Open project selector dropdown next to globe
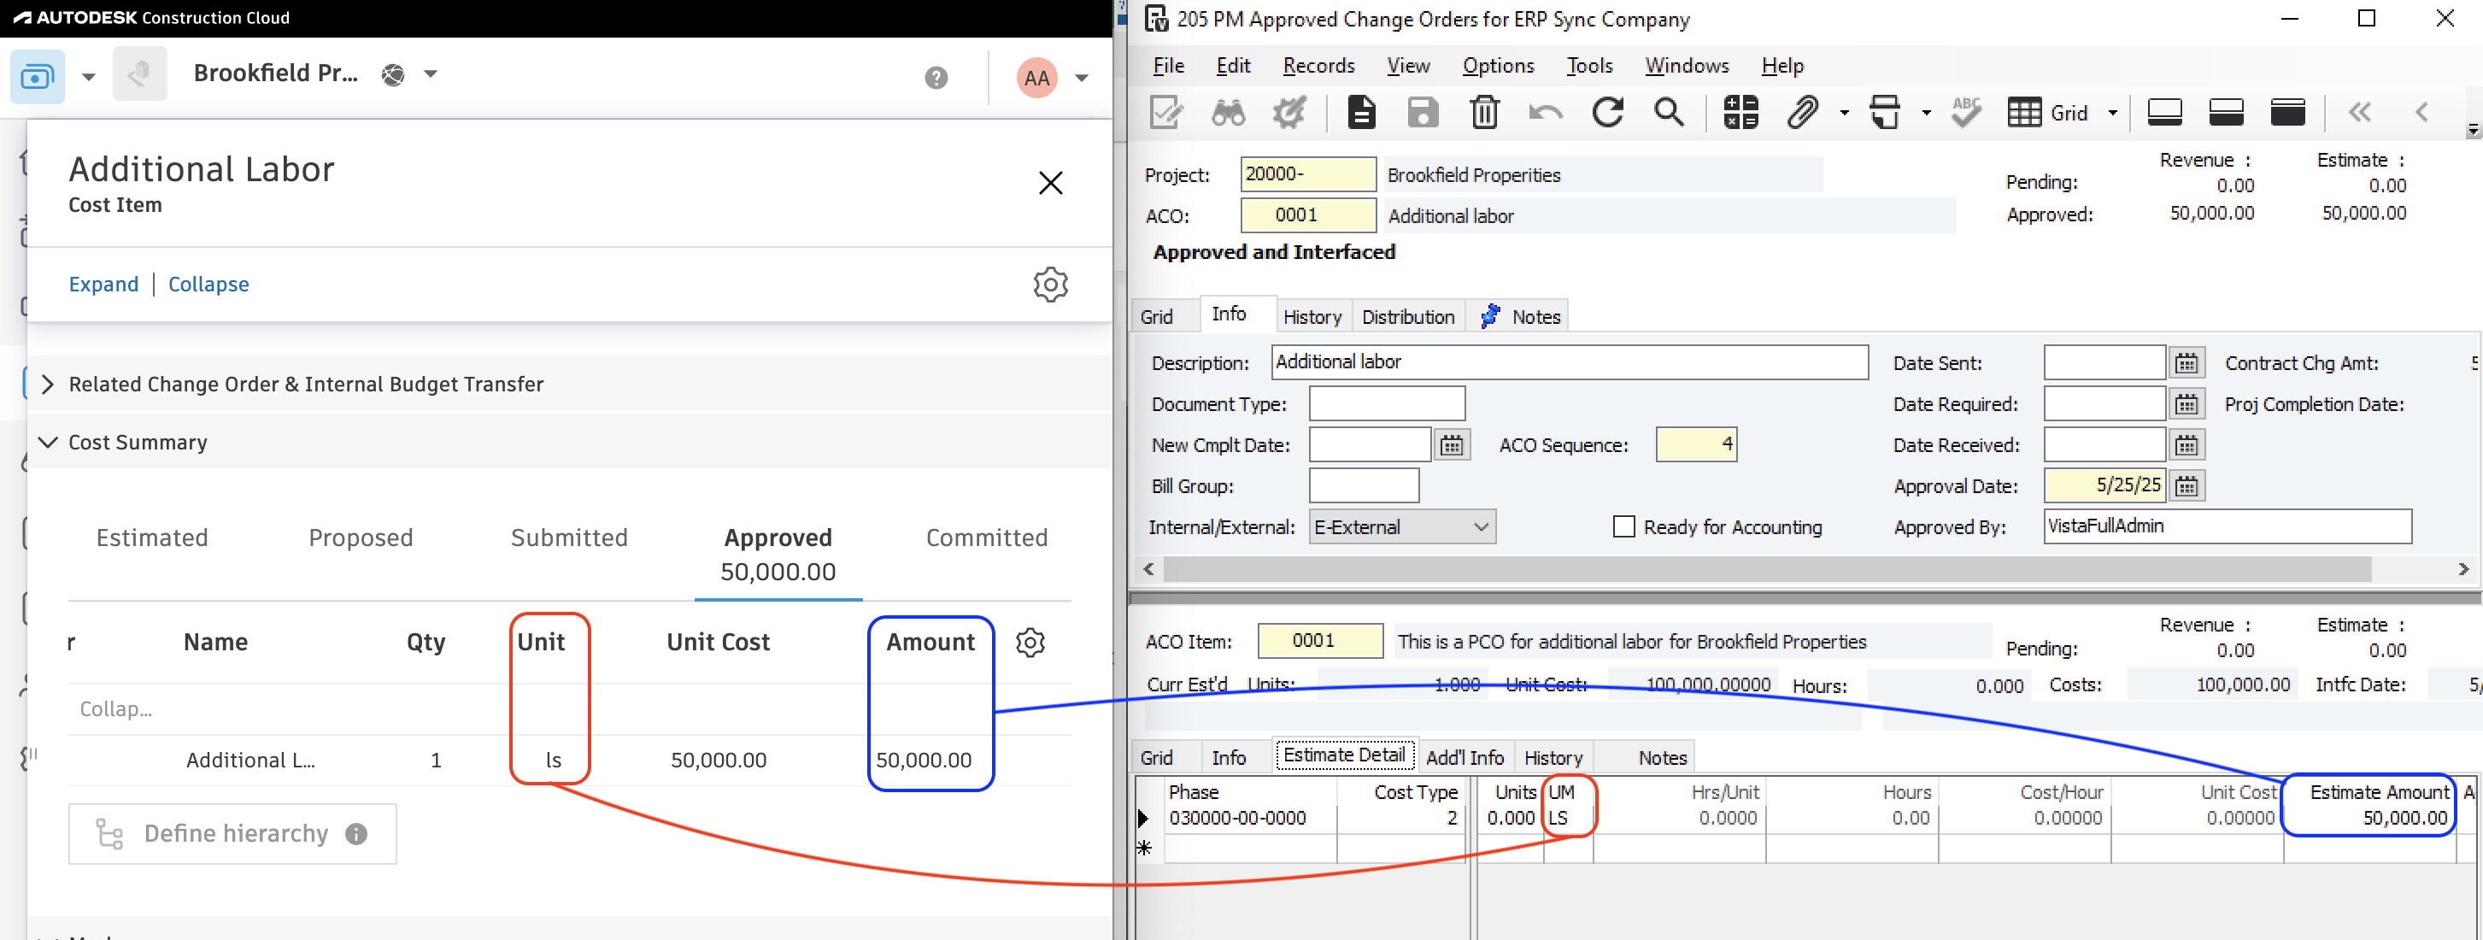Image resolution: width=2483 pixels, height=940 pixels. pos(431,74)
